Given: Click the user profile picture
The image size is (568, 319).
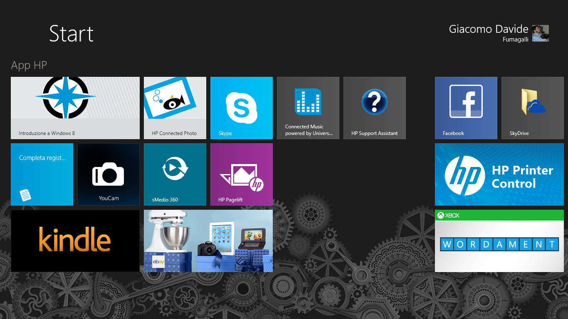Looking at the screenshot, I should [541, 33].
